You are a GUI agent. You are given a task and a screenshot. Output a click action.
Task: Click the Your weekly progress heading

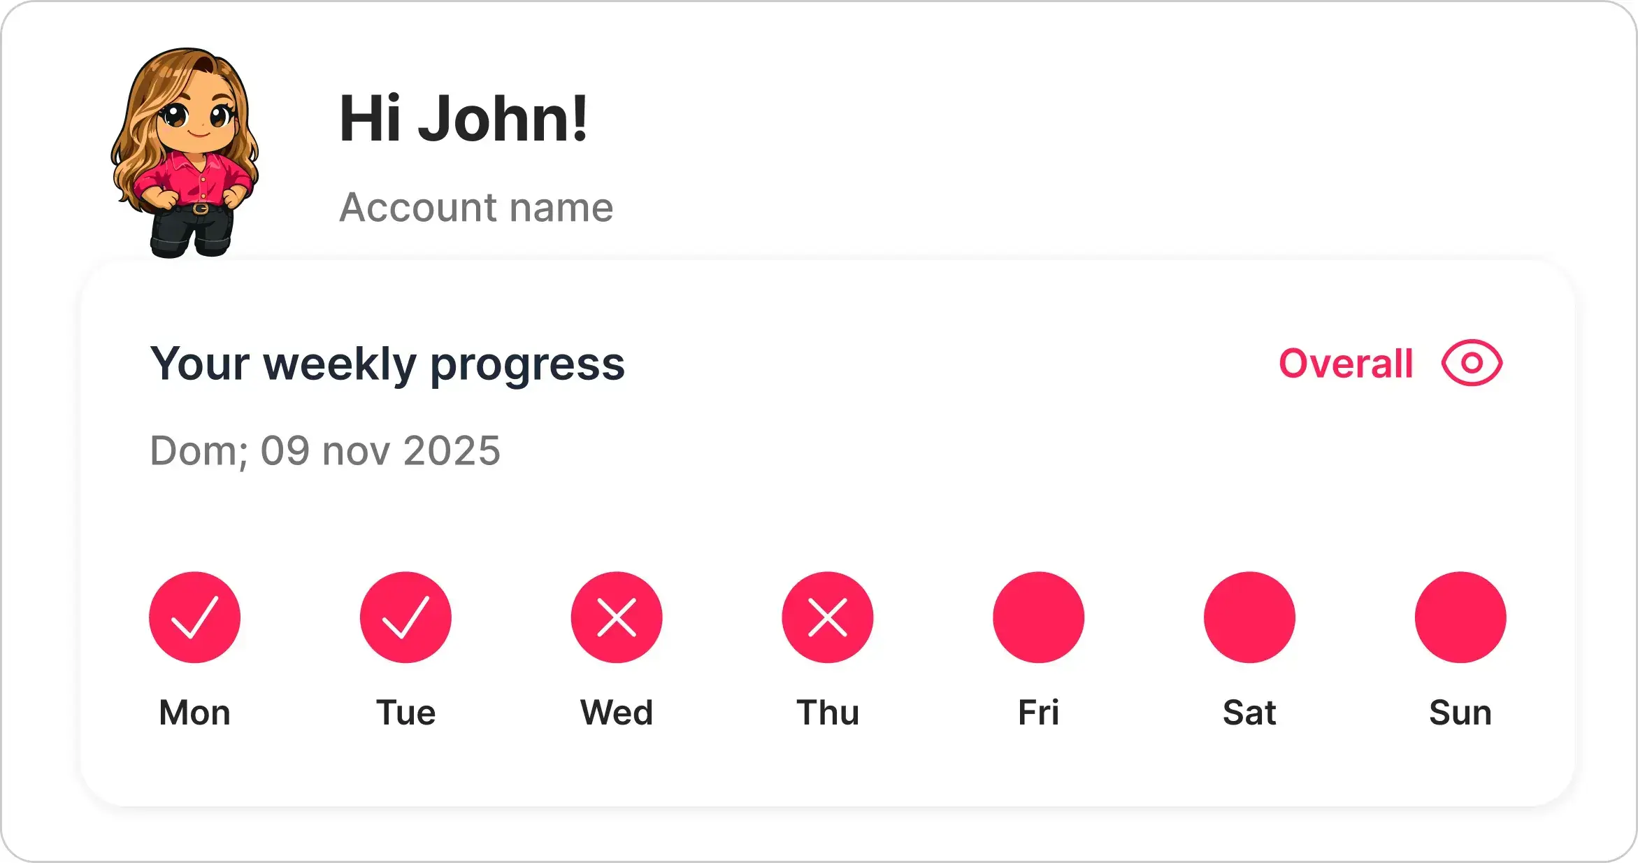pos(387,364)
